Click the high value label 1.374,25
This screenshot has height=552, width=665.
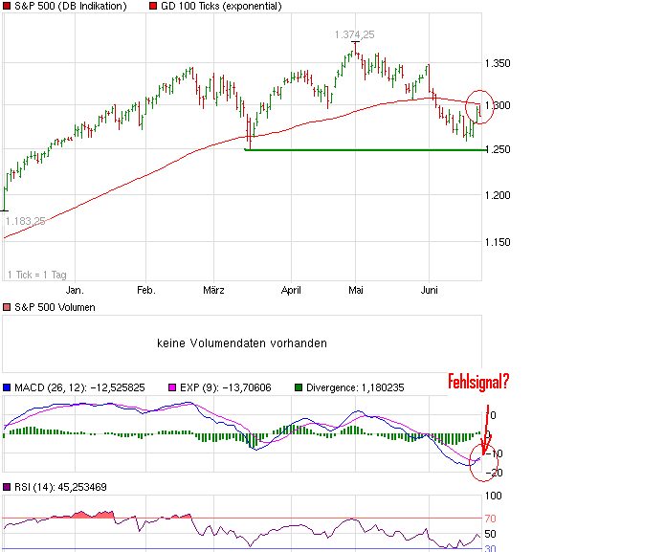click(x=355, y=34)
